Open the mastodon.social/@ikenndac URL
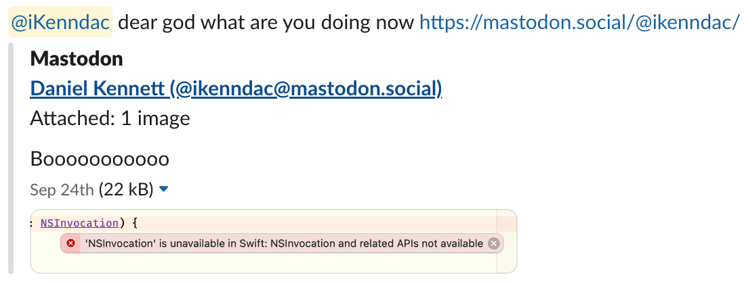Viewport: 744px width, 284px height. (579, 23)
